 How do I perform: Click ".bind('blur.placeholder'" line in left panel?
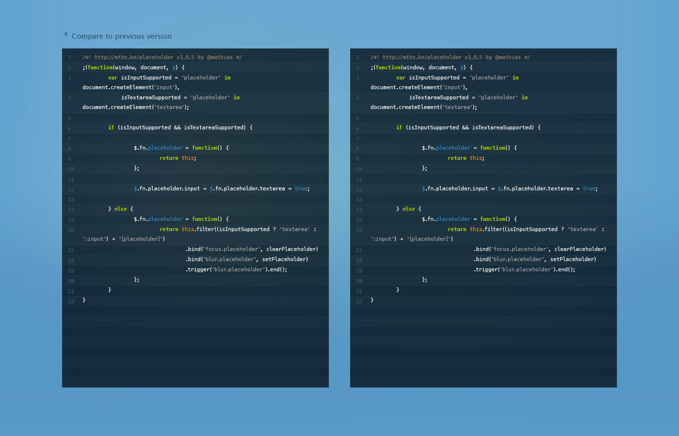[x=247, y=259]
